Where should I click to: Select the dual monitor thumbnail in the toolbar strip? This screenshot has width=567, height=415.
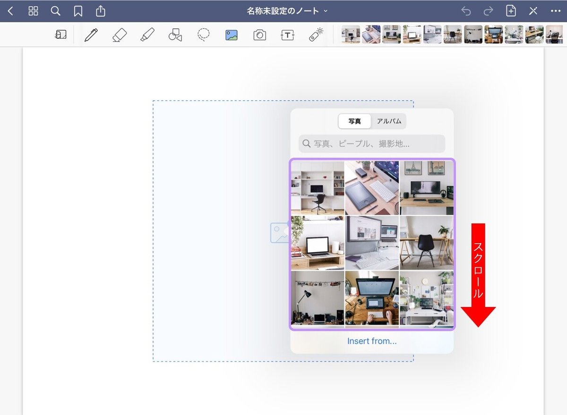pos(432,35)
